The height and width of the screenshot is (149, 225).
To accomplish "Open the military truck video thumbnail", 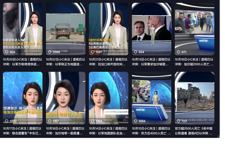I will 66,29.
